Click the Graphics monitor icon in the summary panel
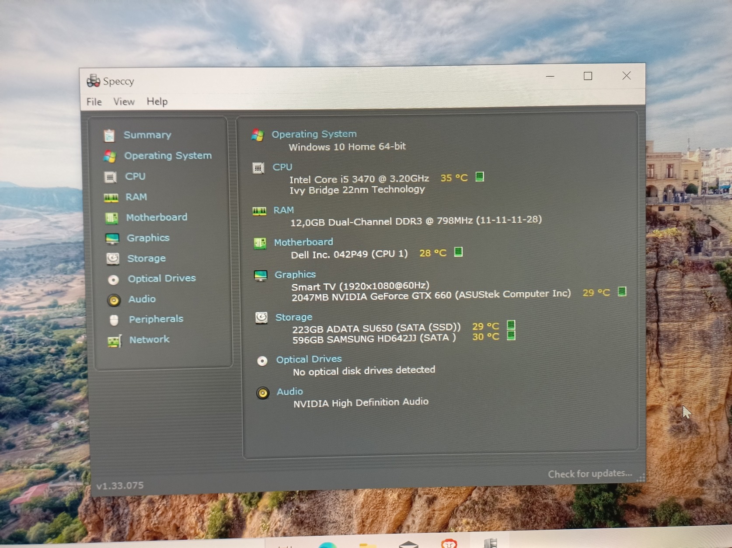The height and width of the screenshot is (548, 732). (261, 276)
